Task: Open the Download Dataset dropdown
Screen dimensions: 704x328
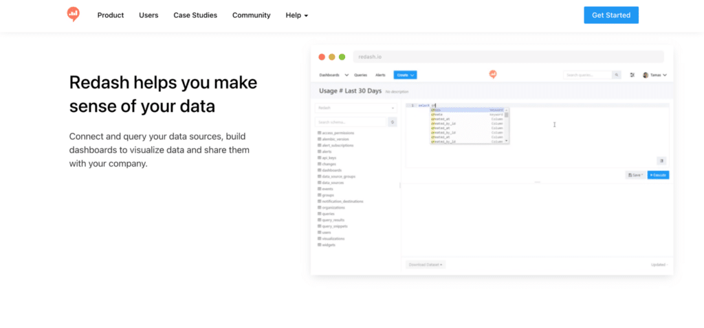Action: point(426,265)
